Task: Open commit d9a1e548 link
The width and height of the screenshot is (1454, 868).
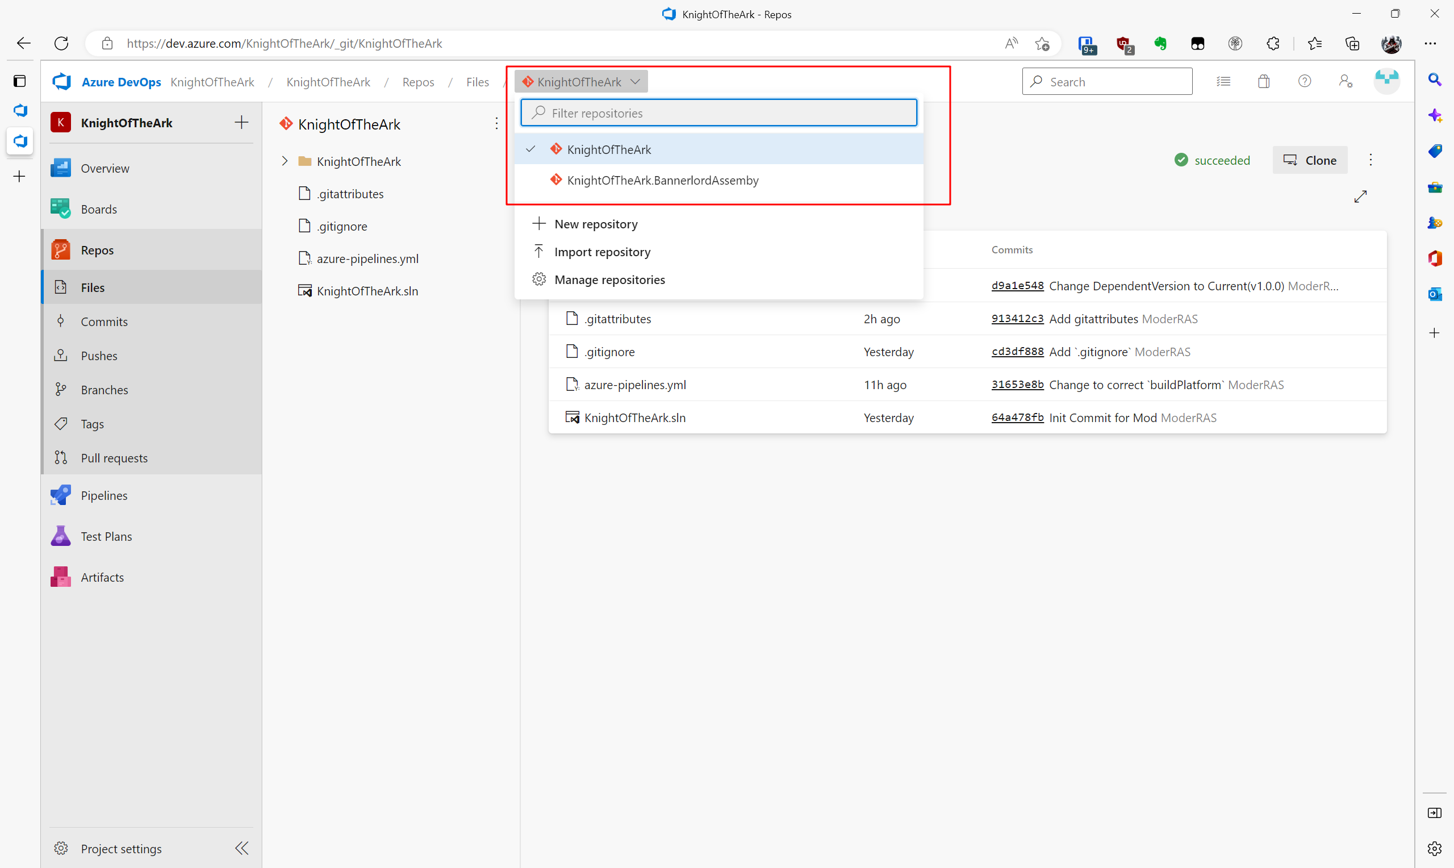Action: [1017, 285]
